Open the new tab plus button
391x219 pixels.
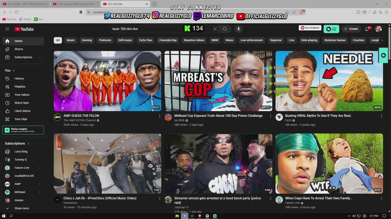[x=154, y=4]
